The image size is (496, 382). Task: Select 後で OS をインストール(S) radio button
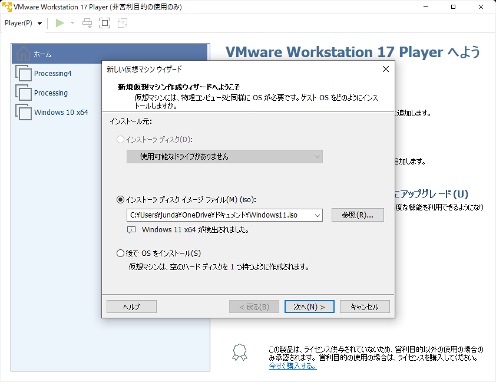pos(120,253)
